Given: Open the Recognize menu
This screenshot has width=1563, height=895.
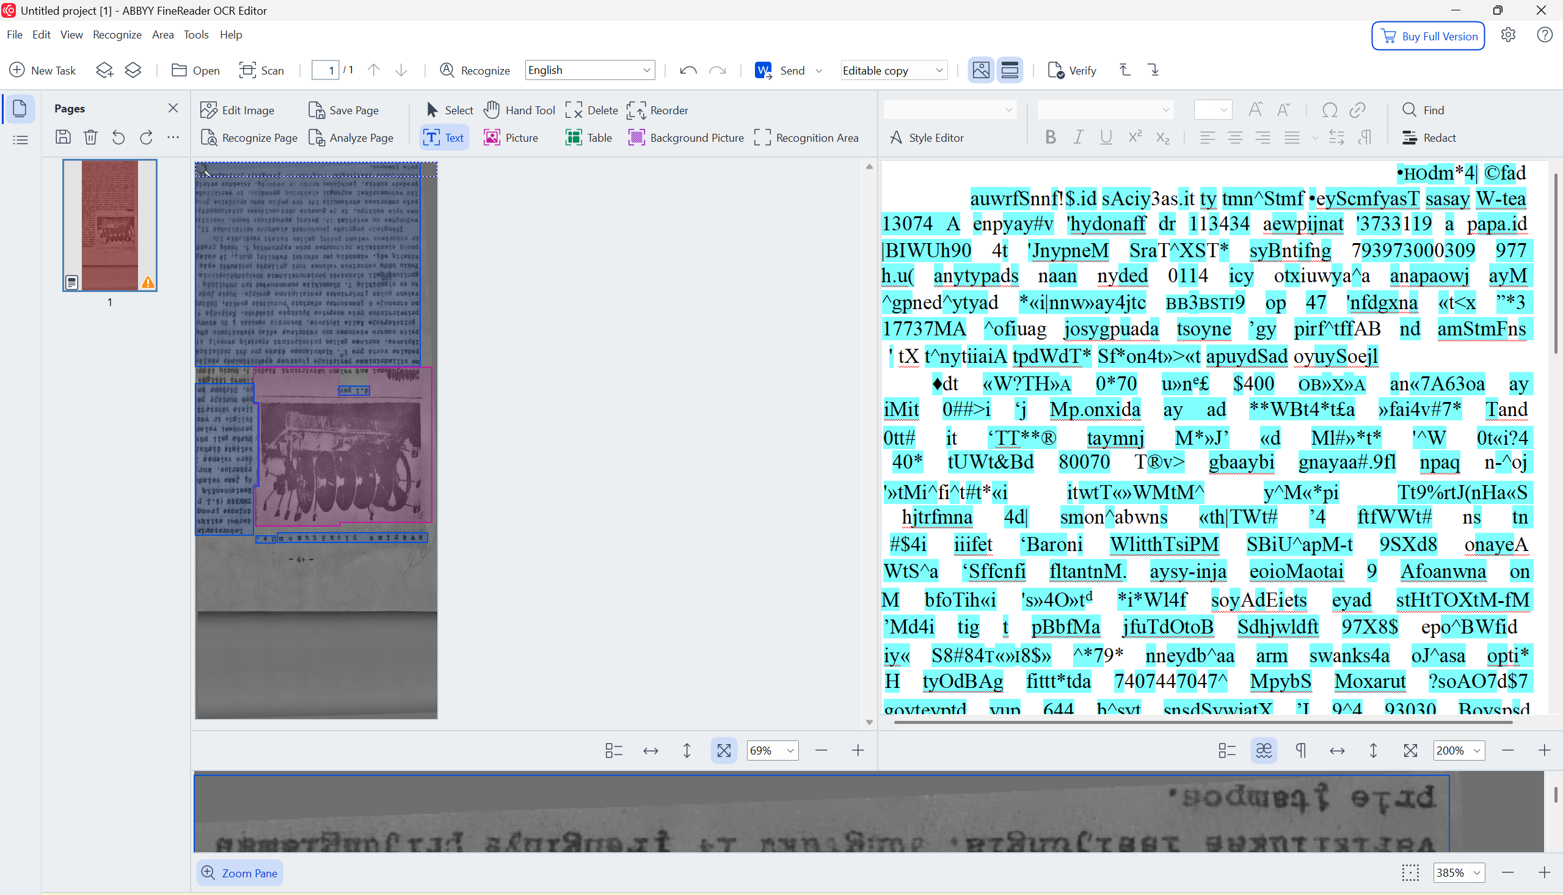Looking at the screenshot, I should (x=117, y=34).
